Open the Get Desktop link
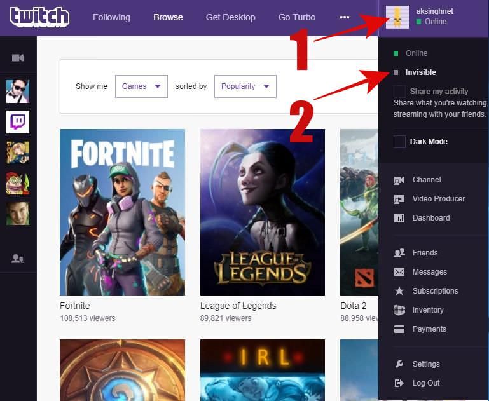The image size is (489, 401). (230, 17)
